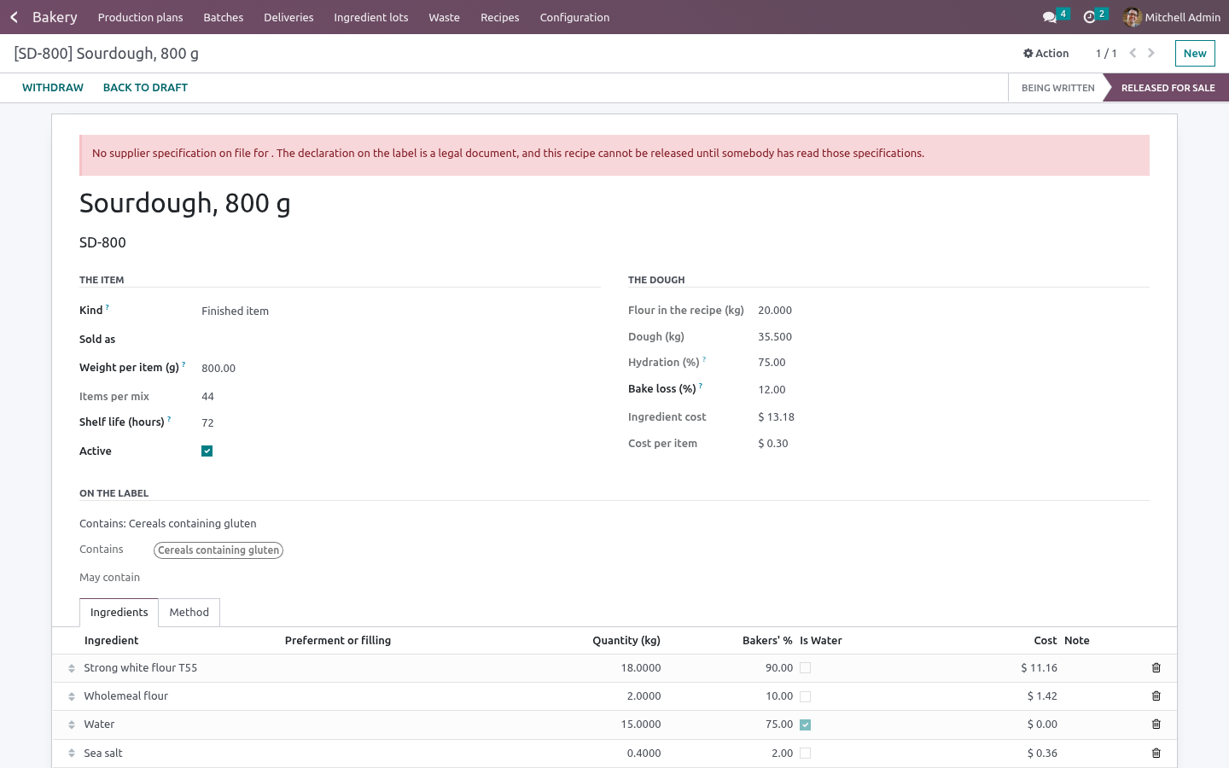This screenshot has height=768, width=1229.
Task: Toggle Is Water for Strong white flour T55
Action: click(x=806, y=668)
